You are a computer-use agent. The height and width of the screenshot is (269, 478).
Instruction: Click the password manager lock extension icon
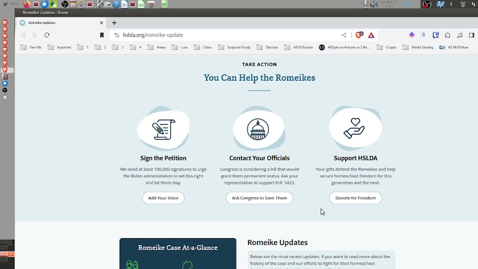(435, 35)
